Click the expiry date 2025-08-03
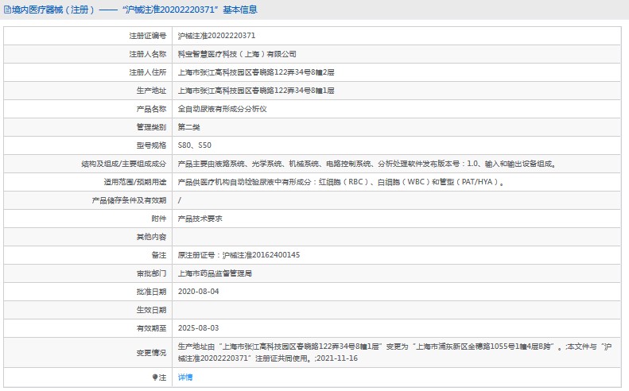This screenshot has width=629, height=391. pos(198,328)
